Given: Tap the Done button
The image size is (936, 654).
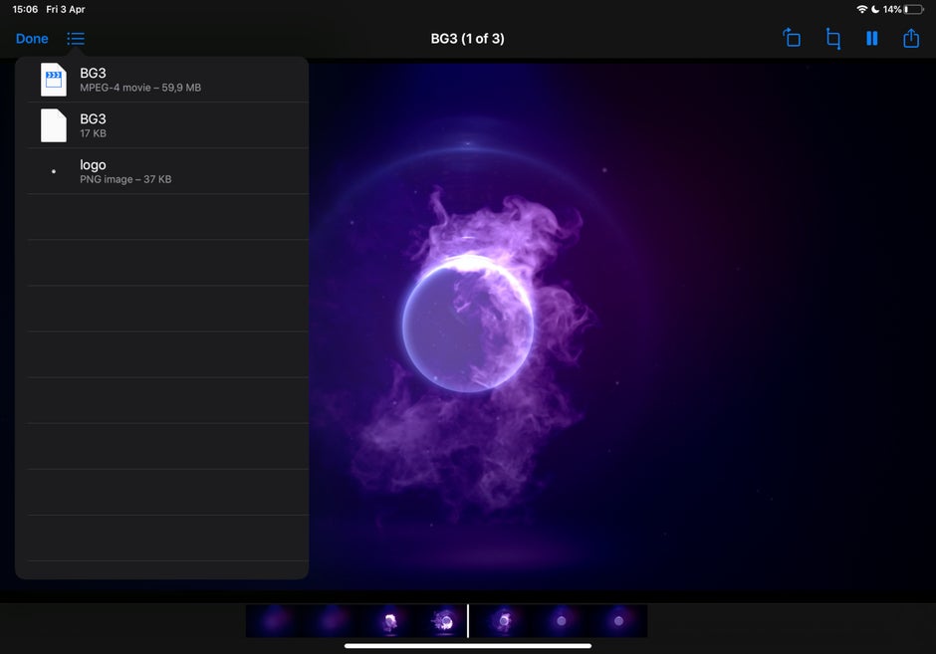Looking at the screenshot, I should [32, 39].
